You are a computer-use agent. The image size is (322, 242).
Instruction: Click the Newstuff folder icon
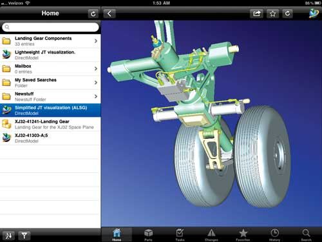(x=6, y=96)
